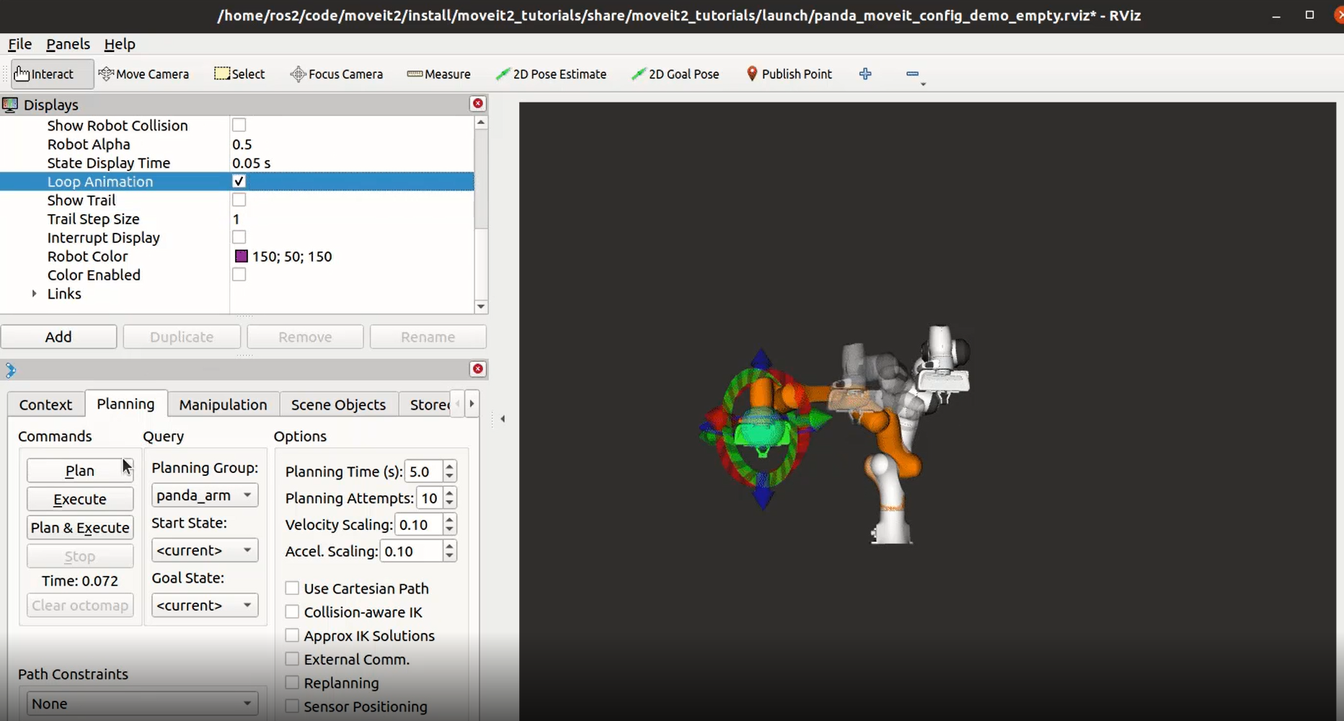Select the 2D Goal Pose tool
1344x721 pixels.
tap(675, 74)
